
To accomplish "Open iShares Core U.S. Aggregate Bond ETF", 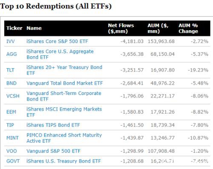I will pos(60,54).
